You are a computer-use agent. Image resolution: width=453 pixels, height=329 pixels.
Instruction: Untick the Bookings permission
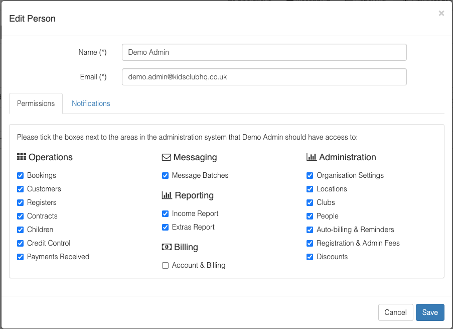(20, 175)
